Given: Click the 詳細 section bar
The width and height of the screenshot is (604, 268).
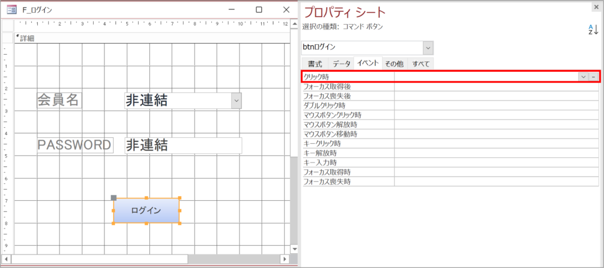Looking at the screenshot, I should click(147, 38).
